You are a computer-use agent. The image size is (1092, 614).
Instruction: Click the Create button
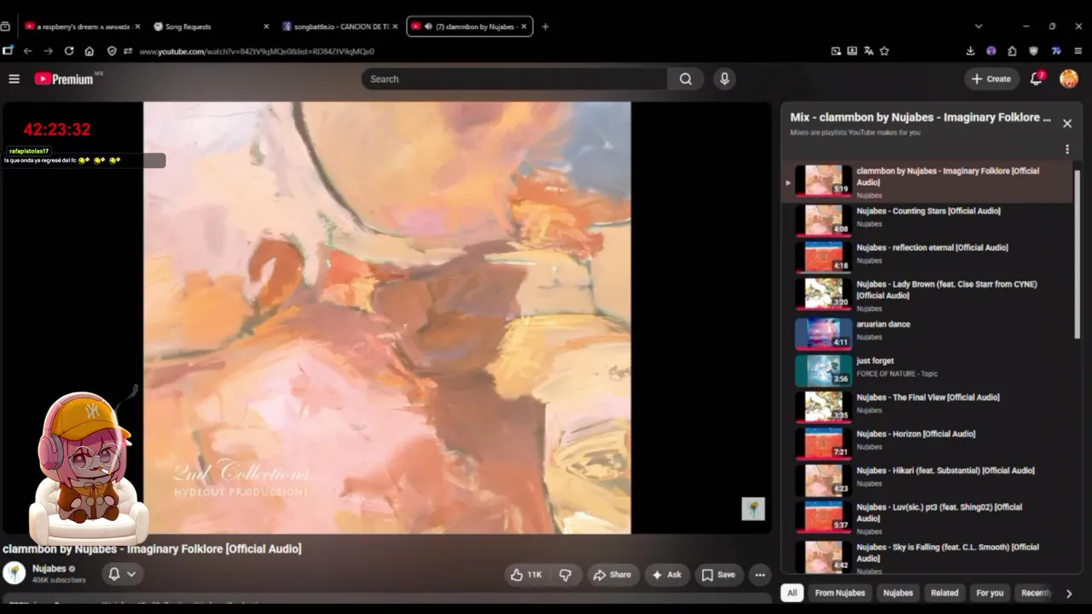991,78
